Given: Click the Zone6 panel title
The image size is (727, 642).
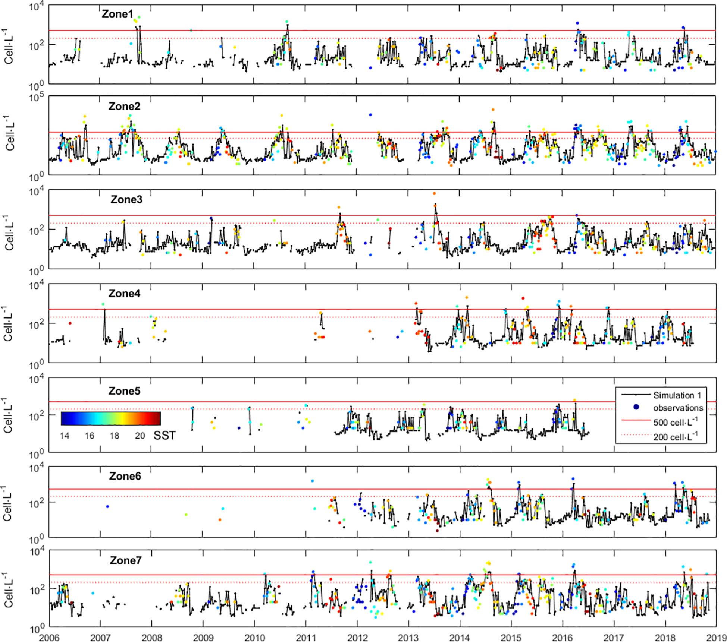Looking at the screenshot, I should pyautogui.click(x=125, y=476).
